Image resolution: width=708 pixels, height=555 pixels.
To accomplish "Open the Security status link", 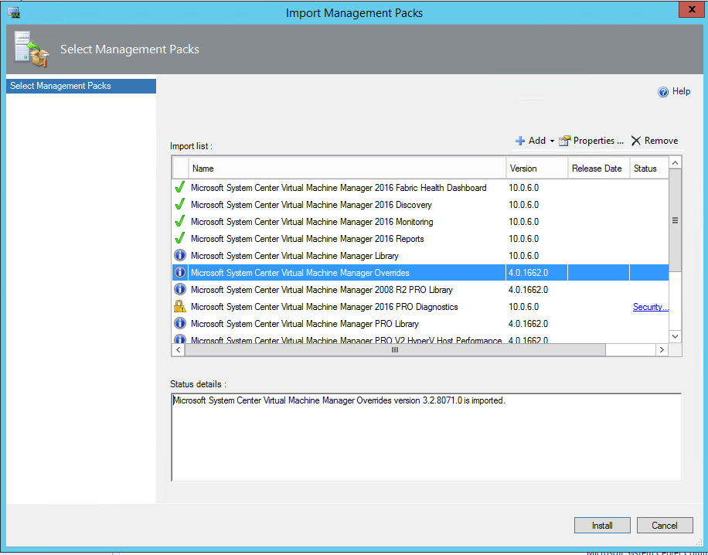I will [650, 307].
